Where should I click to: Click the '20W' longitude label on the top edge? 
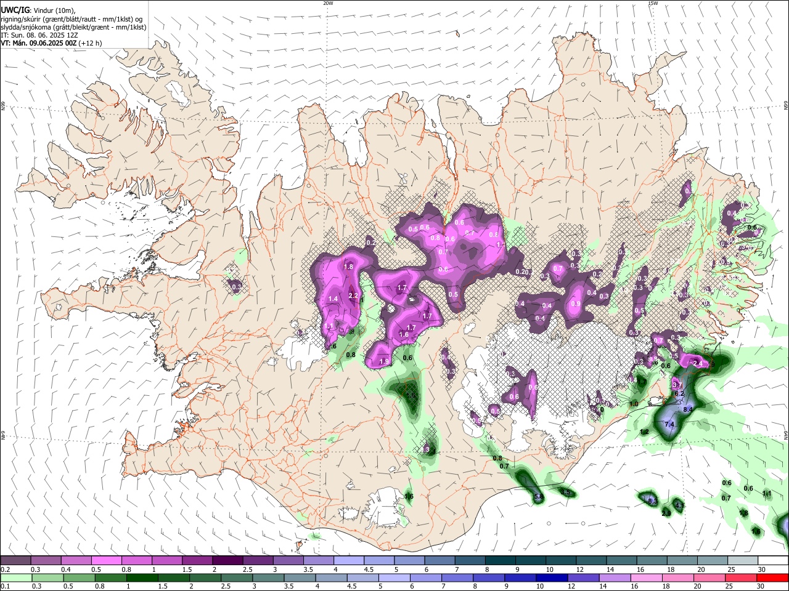pos(328,3)
